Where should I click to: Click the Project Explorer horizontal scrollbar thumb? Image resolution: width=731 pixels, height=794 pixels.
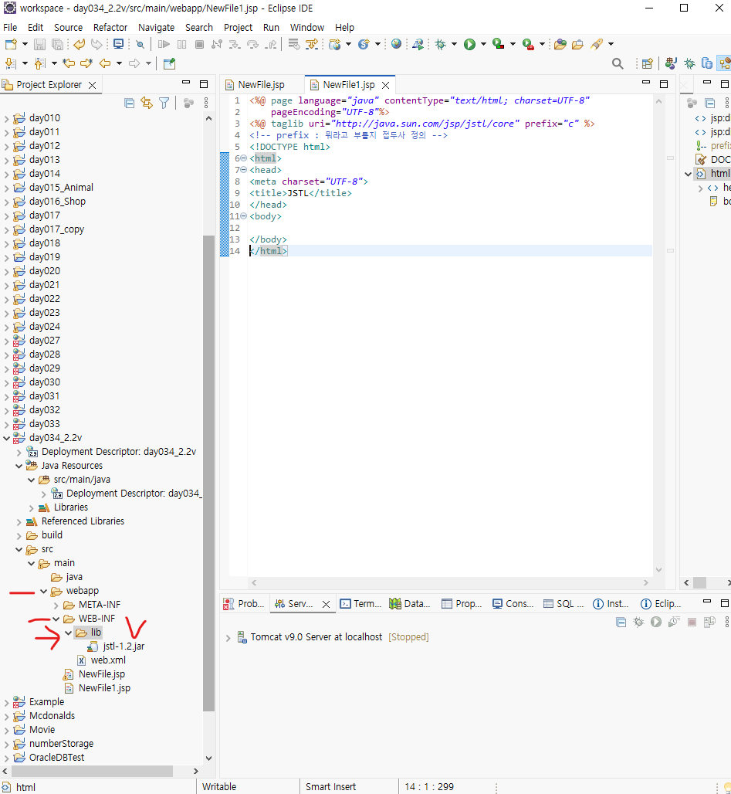(x=92, y=771)
